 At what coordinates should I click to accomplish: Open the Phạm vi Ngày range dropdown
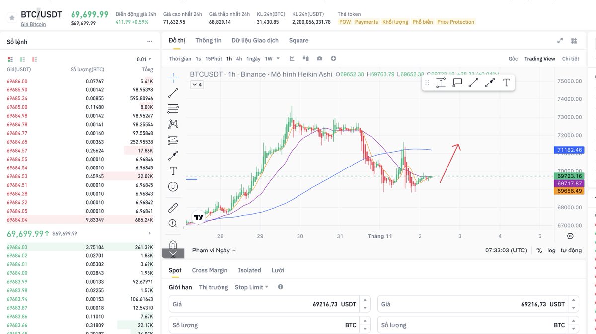[214, 250]
